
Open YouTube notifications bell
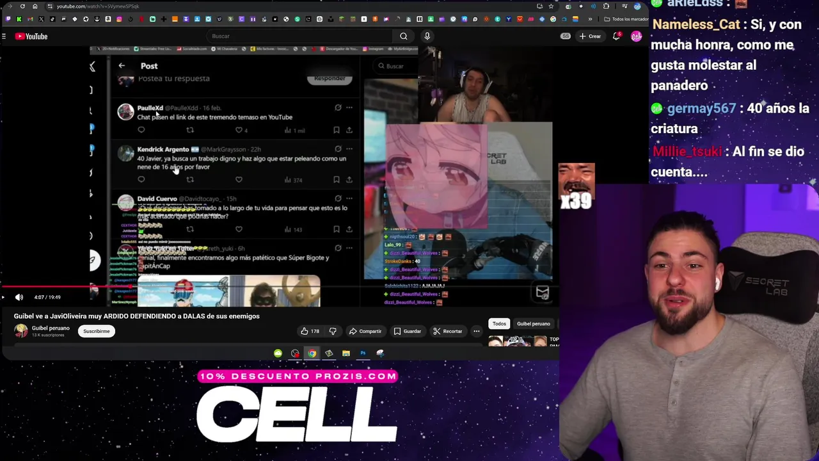tap(616, 36)
